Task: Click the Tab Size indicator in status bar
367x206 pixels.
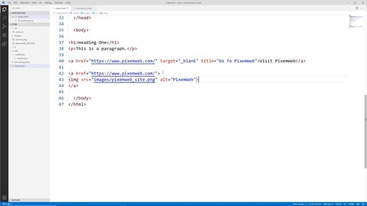Action: pos(328,204)
